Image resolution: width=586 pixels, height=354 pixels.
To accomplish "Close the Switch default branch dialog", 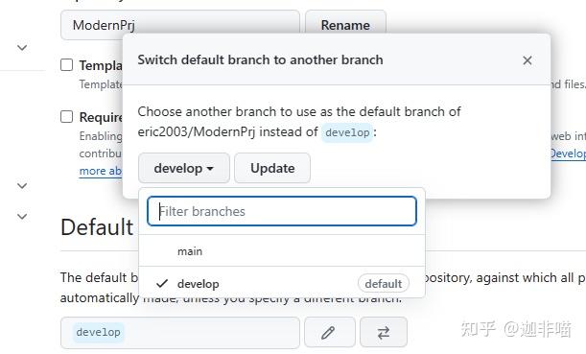I will click(527, 60).
